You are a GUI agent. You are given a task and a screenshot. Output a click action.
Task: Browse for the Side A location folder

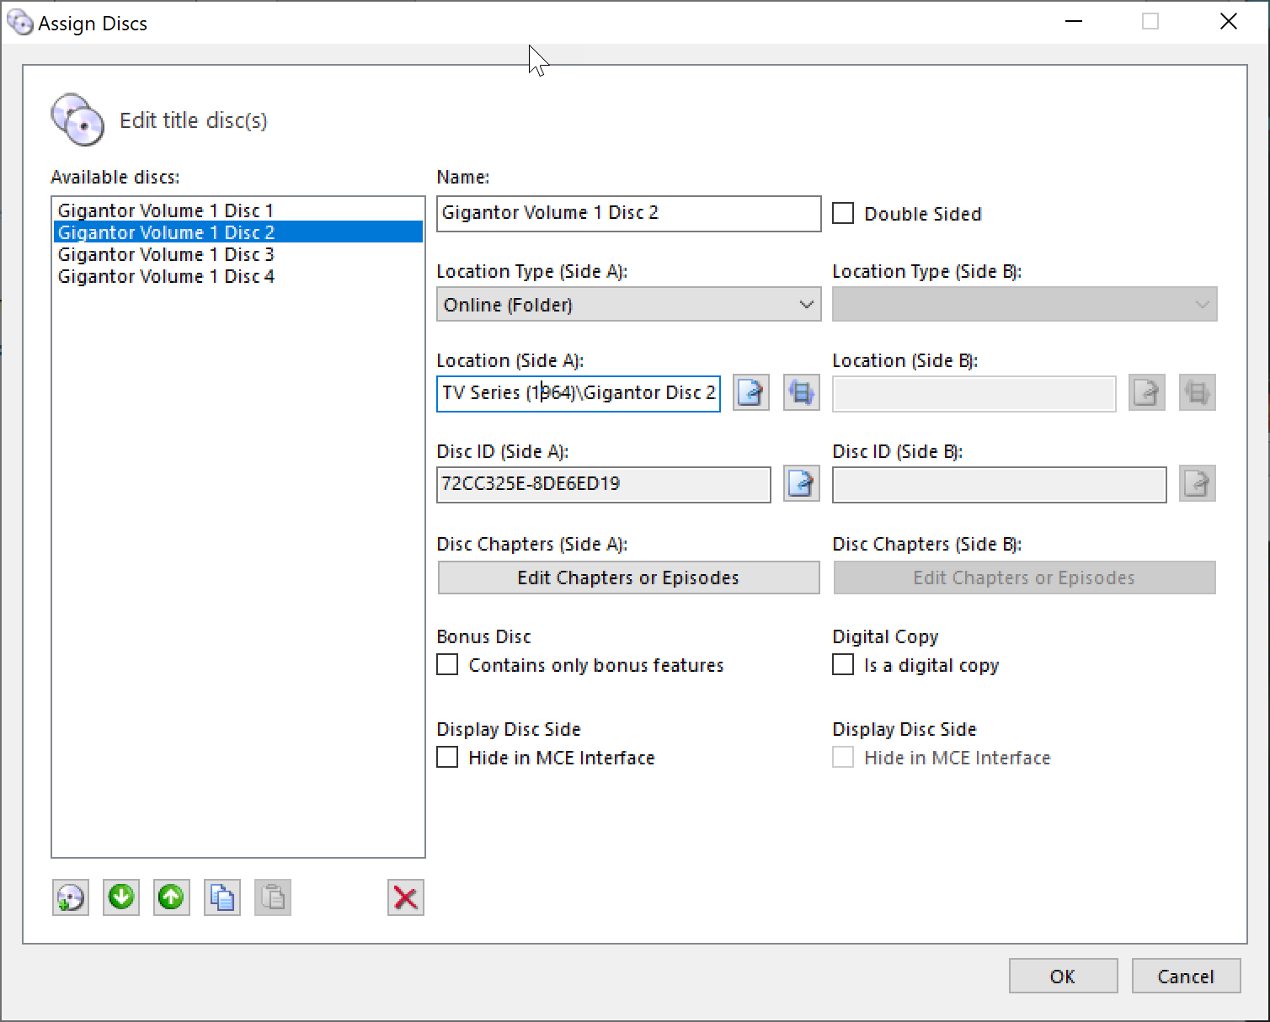tap(751, 392)
